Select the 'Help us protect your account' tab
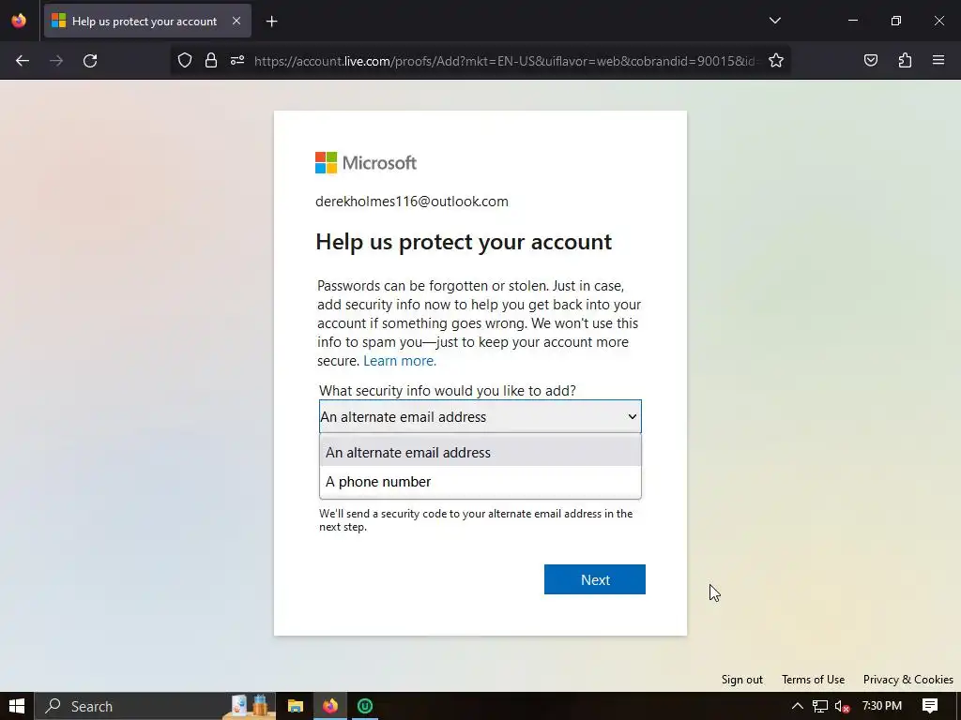The height and width of the screenshot is (720, 961). pos(147,21)
